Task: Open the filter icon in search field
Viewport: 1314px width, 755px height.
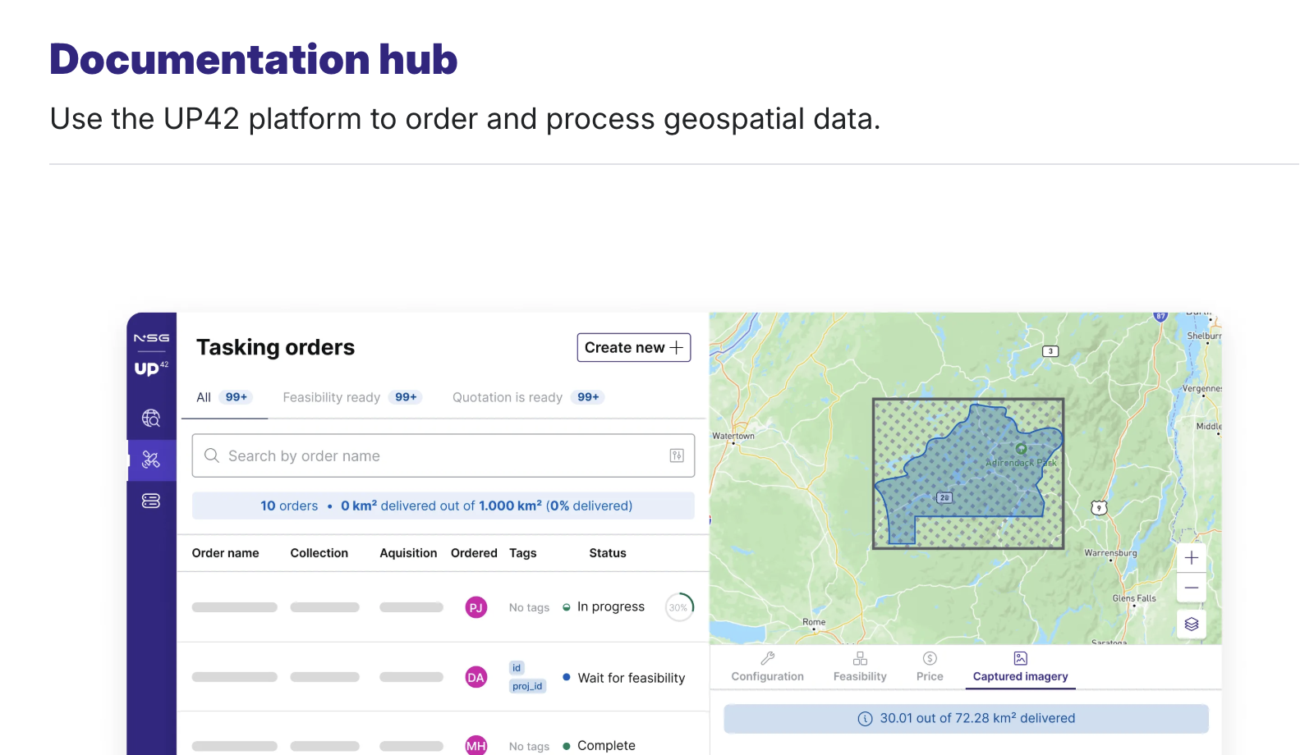Action: pos(677,455)
